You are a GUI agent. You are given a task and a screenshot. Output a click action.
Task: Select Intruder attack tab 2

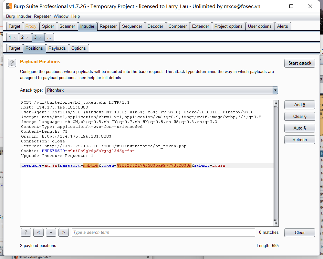tap(23, 37)
